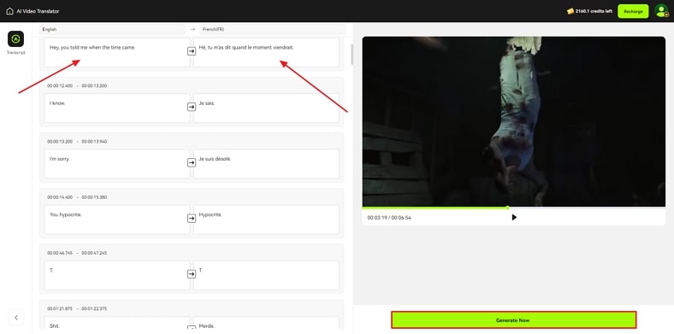Click translate arrow for "You hypocrite." row
This screenshot has height=334, width=674.
pos(192,219)
